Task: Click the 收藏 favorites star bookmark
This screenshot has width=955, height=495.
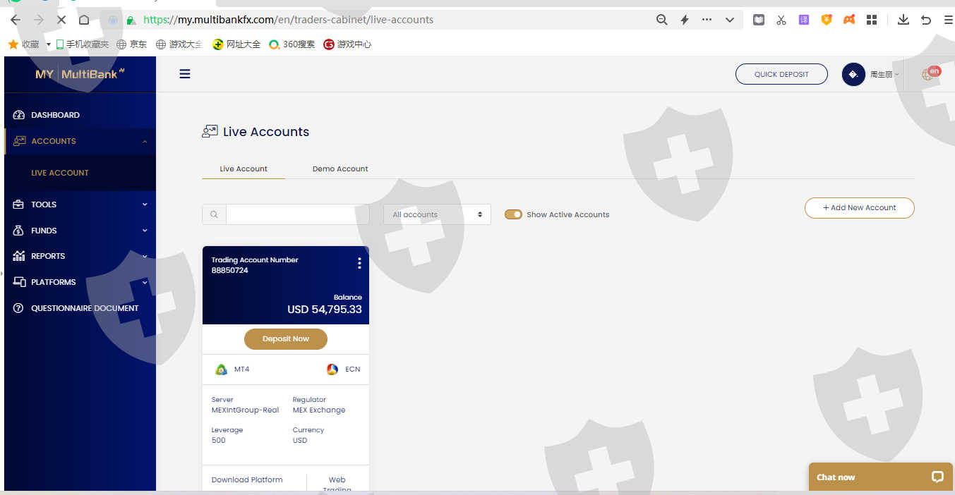Action: pyautogui.click(x=23, y=44)
